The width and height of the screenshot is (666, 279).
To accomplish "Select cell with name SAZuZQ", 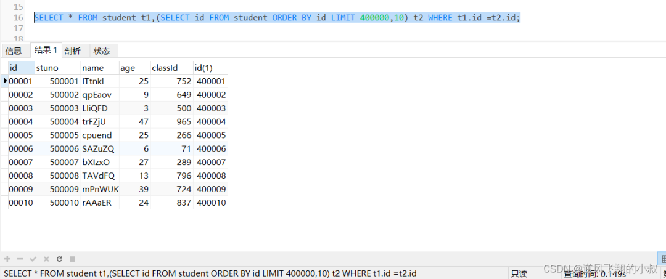I will tap(100, 149).
